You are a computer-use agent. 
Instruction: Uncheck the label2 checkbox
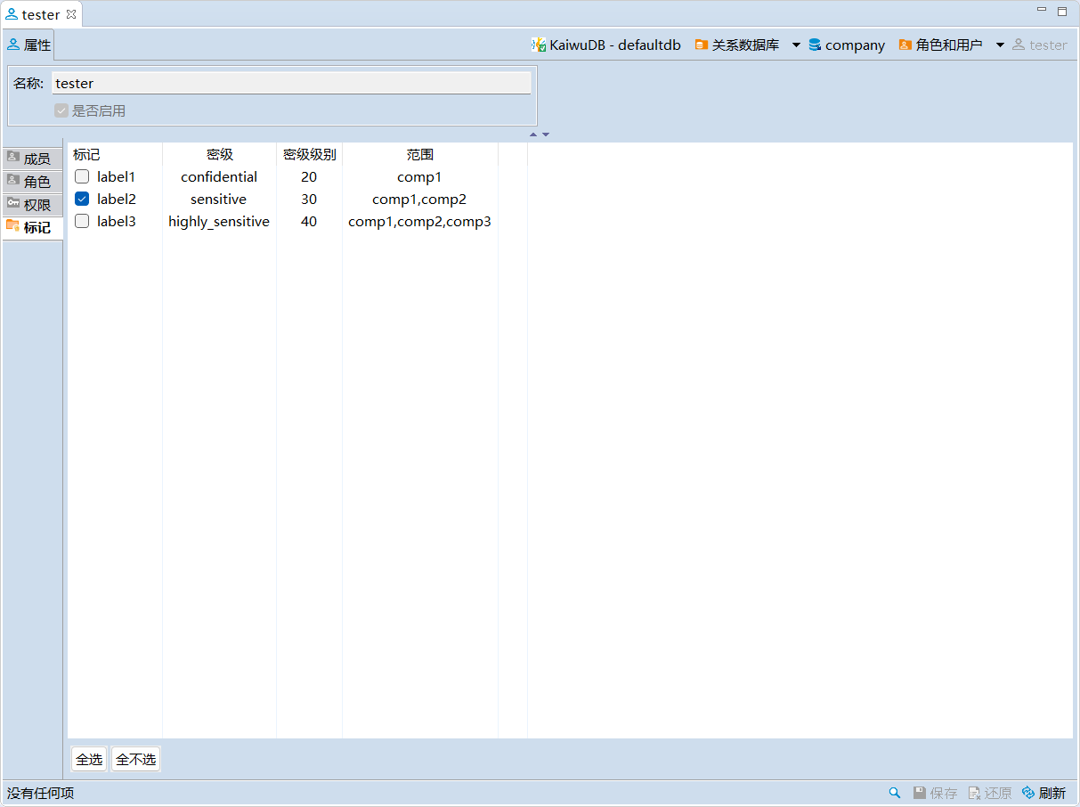coord(82,199)
